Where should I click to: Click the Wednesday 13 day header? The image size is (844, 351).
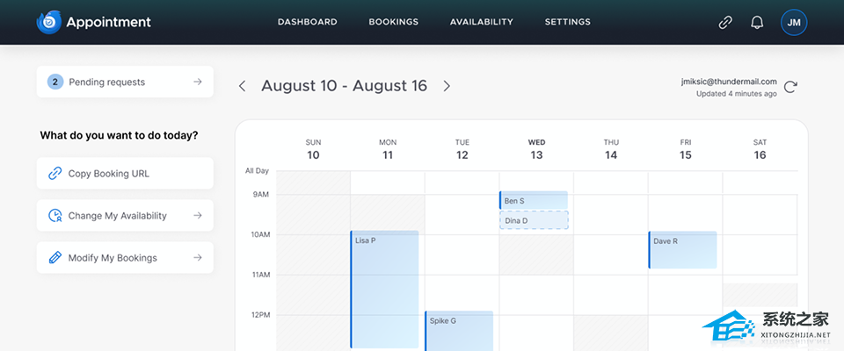pyautogui.click(x=536, y=149)
